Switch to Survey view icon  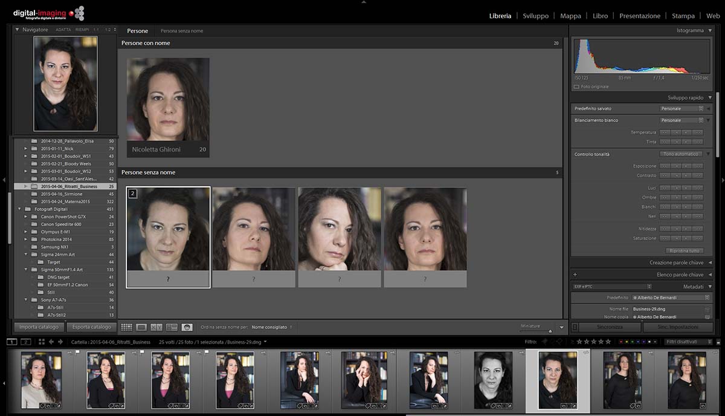pyautogui.click(x=172, y=327)
